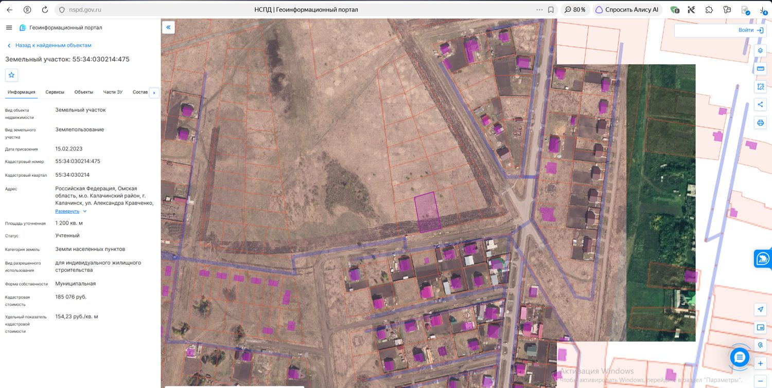Open the Состав tab
This screenshot has width=772, height=388.
[x=140, y=92]
